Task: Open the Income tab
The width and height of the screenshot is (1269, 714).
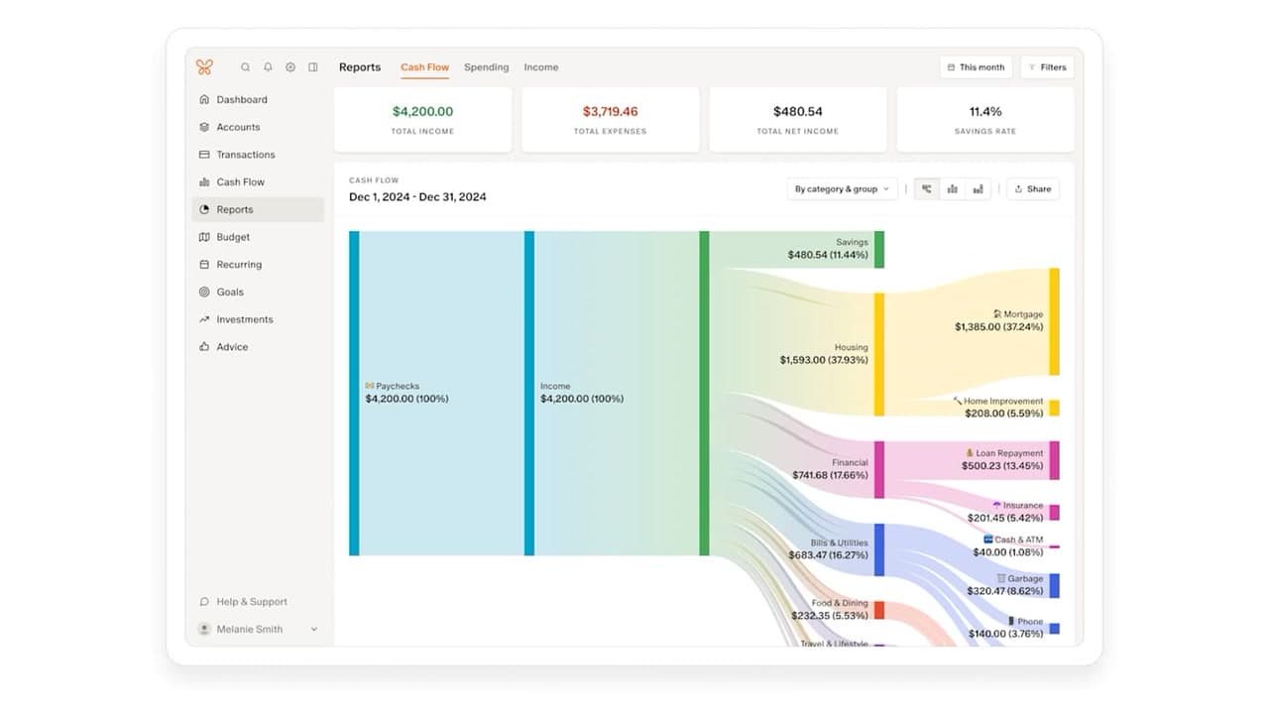Action: [x=540, y=66]
